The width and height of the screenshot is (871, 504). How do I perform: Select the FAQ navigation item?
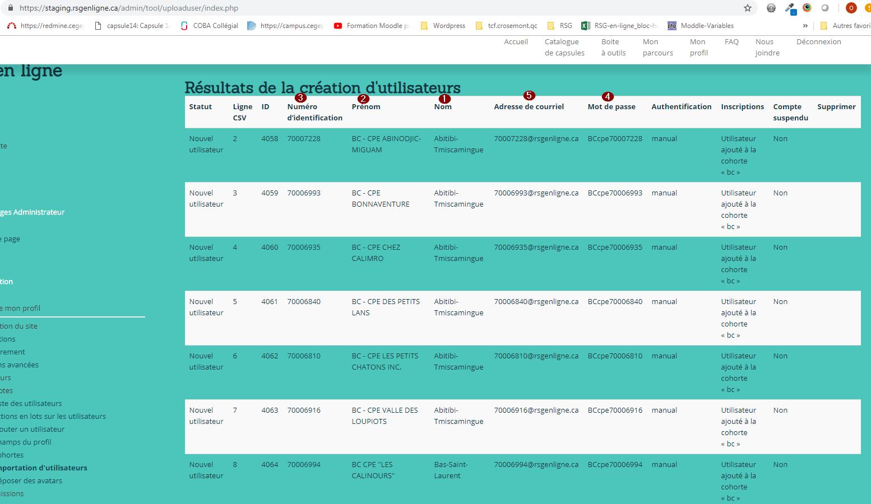tap(731, 42)
